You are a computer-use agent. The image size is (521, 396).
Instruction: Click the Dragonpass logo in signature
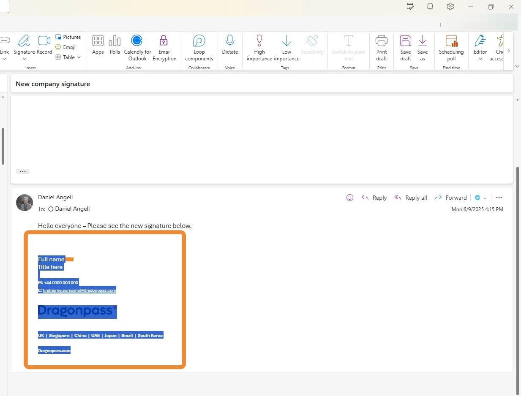click(x=77, y=311)
